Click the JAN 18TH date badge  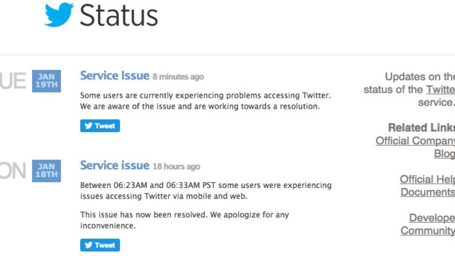click(46, 171)
